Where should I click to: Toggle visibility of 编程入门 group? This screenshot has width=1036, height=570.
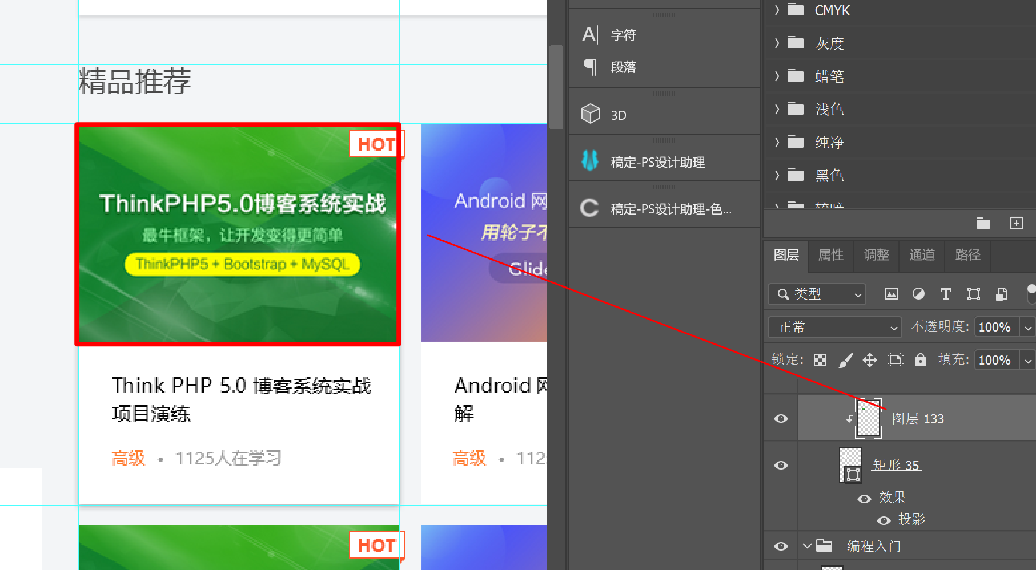click(781, 546)
